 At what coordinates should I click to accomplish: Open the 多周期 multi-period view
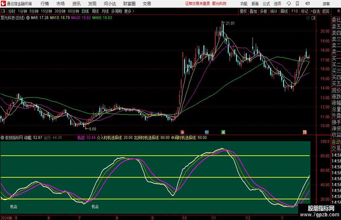coord(117,11)
